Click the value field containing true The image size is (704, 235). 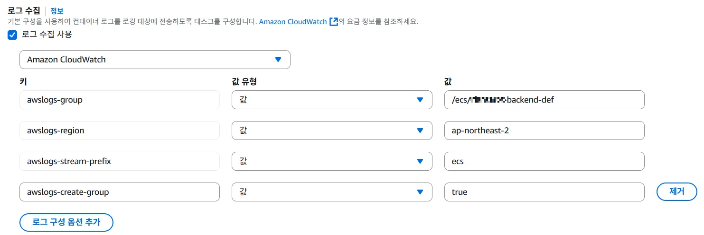[x=544, y=192]
